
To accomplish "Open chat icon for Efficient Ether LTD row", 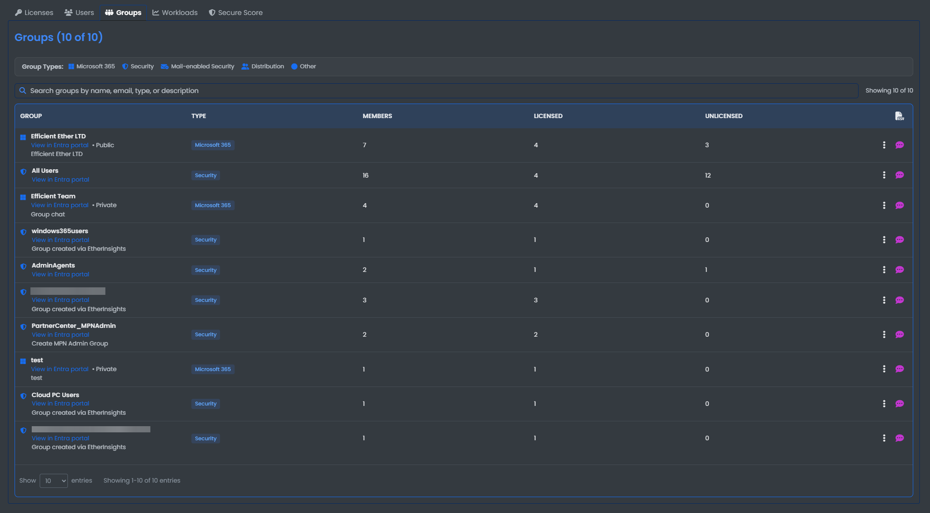I will coord(900,145).
